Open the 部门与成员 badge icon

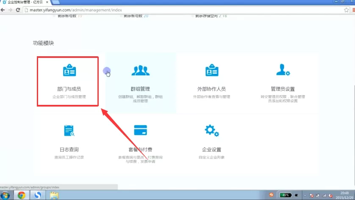(69, 70)
